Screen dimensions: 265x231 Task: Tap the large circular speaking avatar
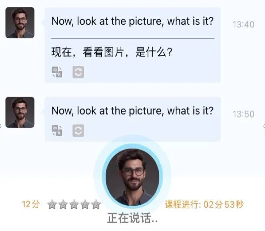(132, 176)
